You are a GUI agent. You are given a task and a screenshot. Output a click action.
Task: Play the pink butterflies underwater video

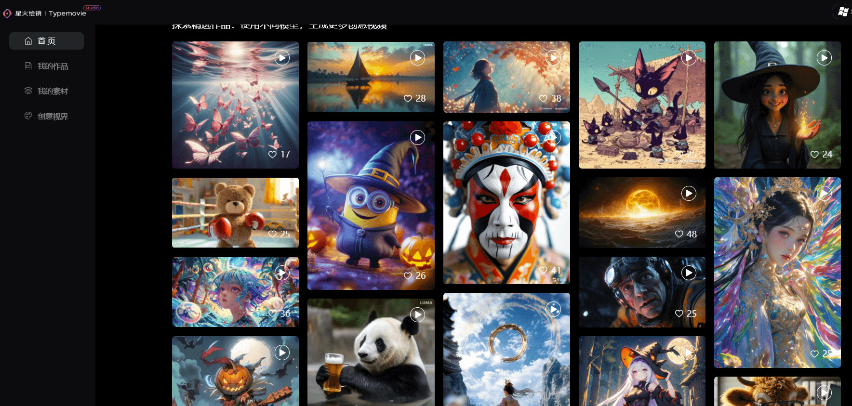[x=282, y=58]
